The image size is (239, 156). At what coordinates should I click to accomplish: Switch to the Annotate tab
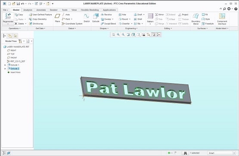tap(41, 10)
